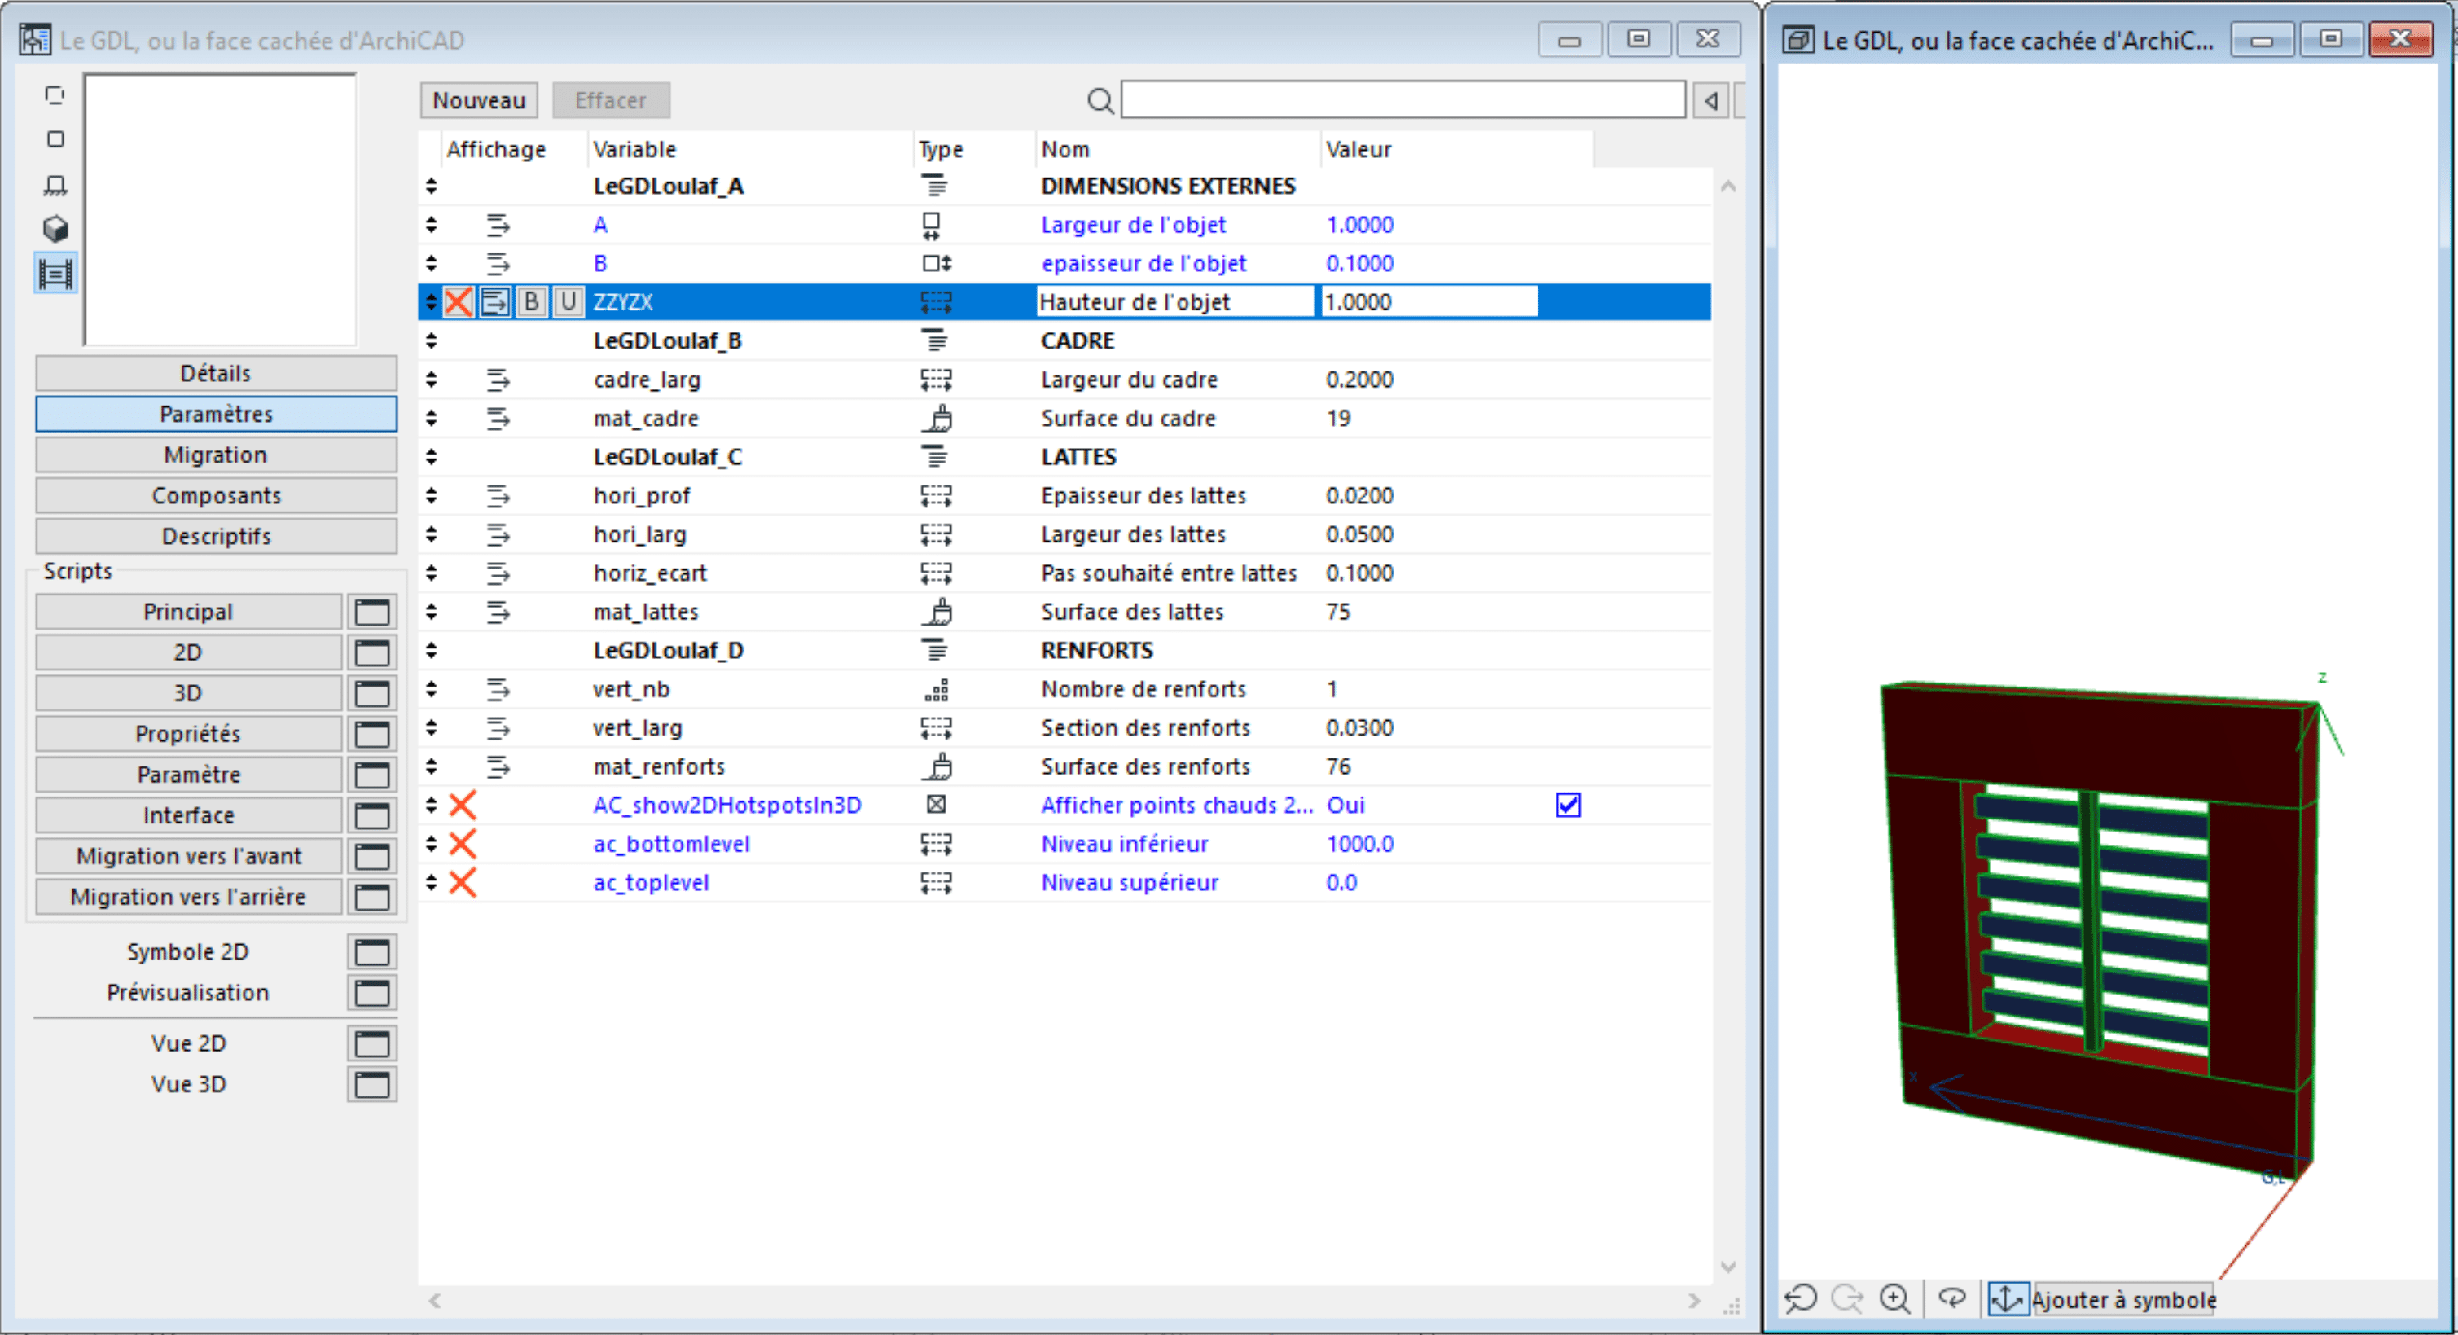Toggle the indent marker on cadre_larg row
Viewport: 2458px width, 1335px height.
pos(497,380)
